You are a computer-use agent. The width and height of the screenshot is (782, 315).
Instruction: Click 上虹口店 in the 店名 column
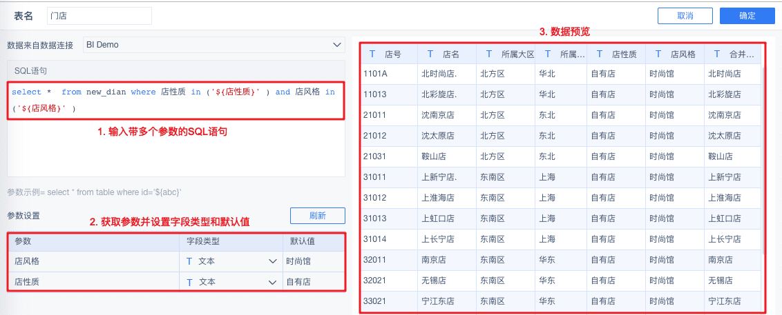[x=447, y=219]
